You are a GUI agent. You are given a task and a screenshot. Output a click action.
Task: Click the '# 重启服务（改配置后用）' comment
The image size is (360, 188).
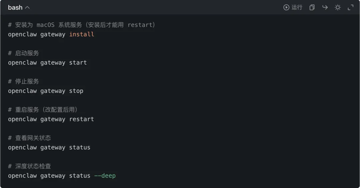(43, 110)
